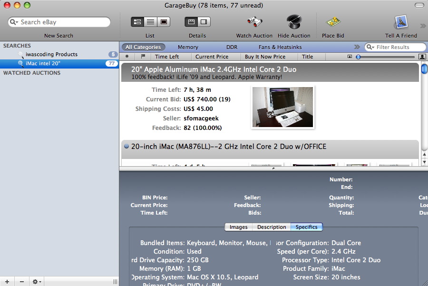Click the current bid US$ 740.00 (19)
This screenshot has width=428, height=286.
(x=207, y=99)
